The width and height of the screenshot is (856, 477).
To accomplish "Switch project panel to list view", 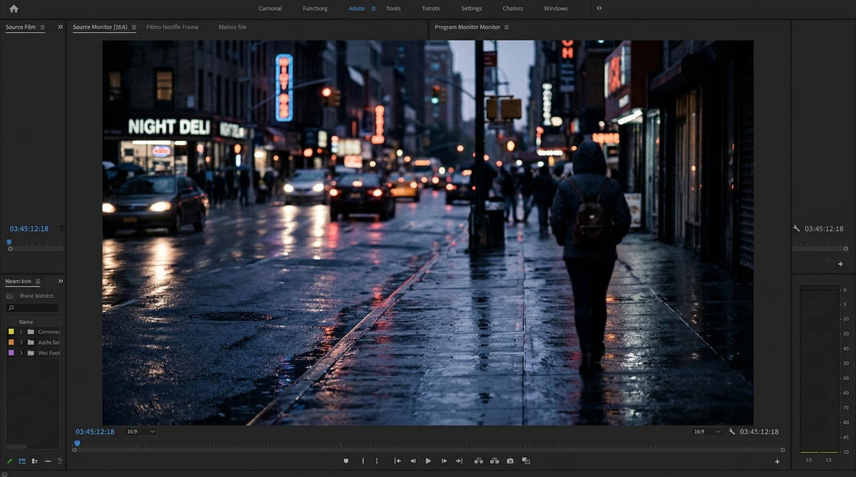I will (x=22, y=461).
